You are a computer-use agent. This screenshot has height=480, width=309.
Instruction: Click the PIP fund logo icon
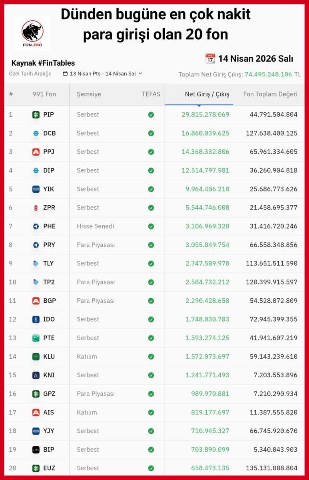(36, 115)
